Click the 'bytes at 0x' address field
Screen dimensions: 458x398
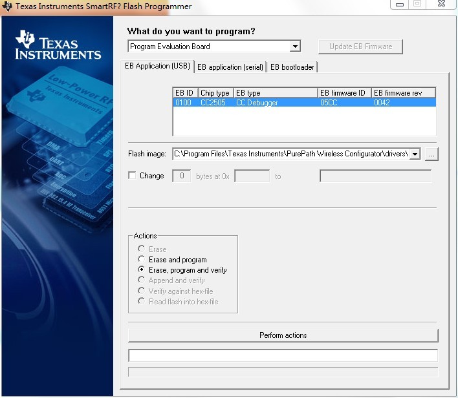[x=252, y=176]
